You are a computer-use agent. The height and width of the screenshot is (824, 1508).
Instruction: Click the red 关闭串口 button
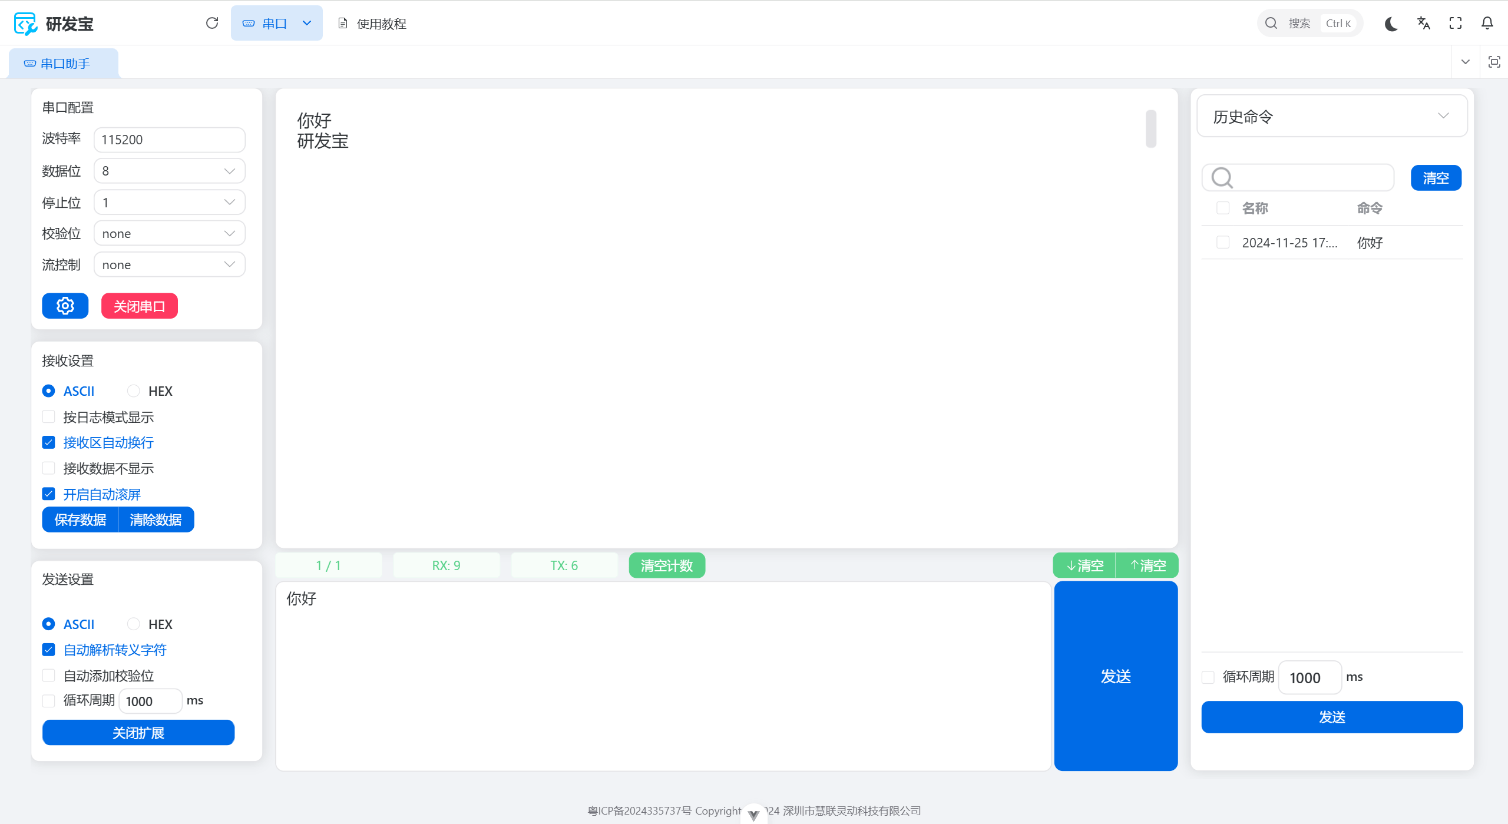(139, 306)
